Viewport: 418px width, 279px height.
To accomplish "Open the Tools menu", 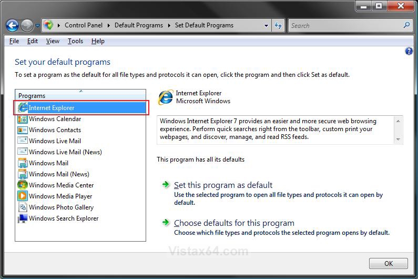I will click(75, 41).
